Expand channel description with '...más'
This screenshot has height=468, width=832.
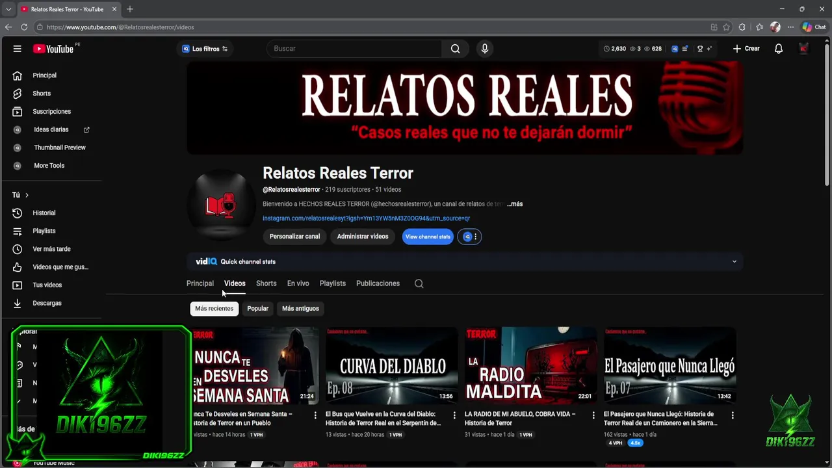click(x=515, y=204)
